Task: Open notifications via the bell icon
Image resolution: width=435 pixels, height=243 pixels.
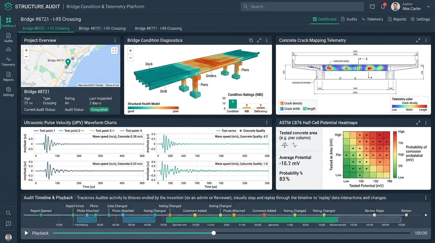Action: tap(383, 7)
